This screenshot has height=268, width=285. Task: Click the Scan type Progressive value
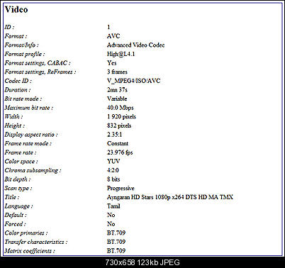pos(121,189)
